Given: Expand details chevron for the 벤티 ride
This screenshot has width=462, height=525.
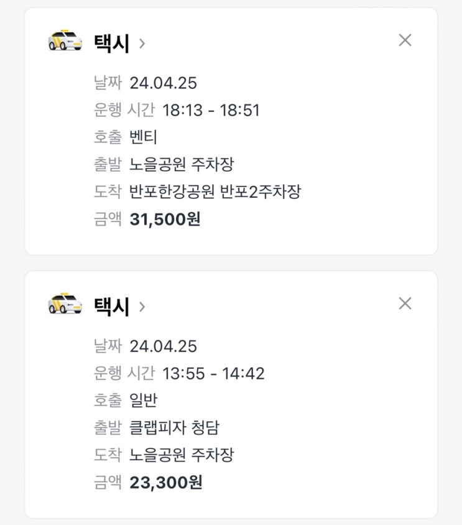Looking at the screenshot, I should [x=142, y=43].
